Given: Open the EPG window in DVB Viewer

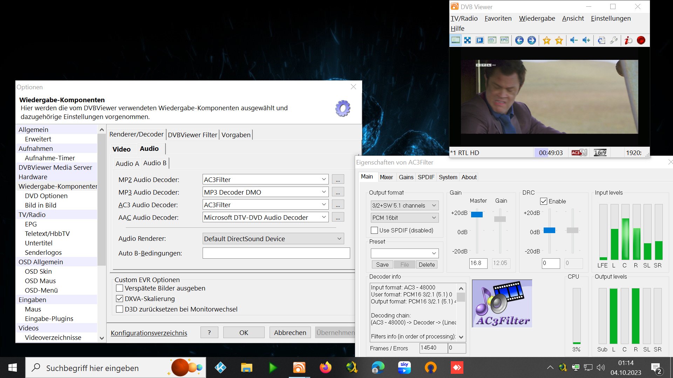Looking at the screenshot, I should pos(504,40).
